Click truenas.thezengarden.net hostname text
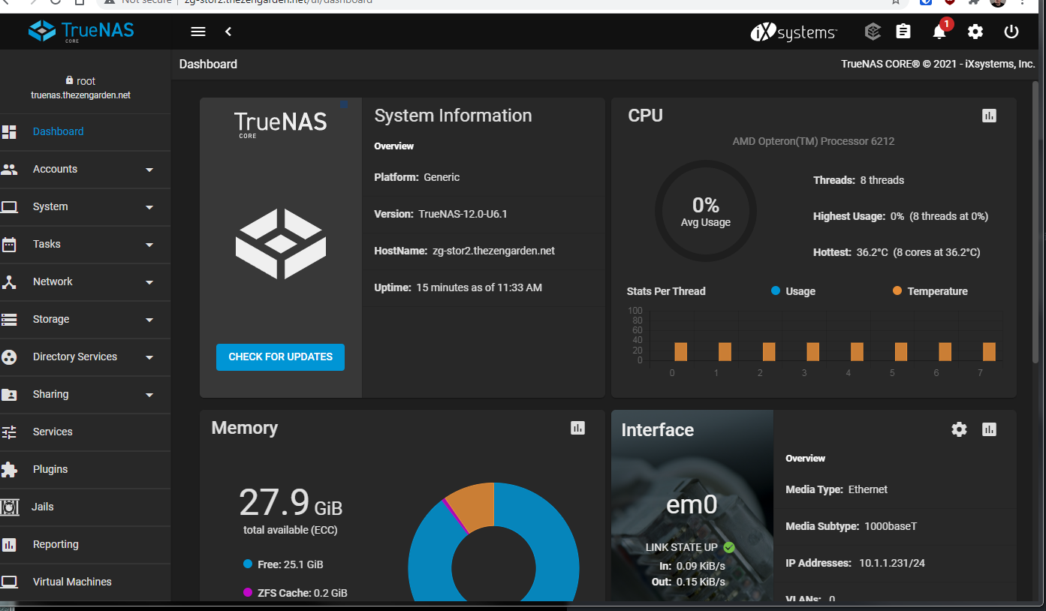Screen dimensions: 1046x611 click(80, 95)
